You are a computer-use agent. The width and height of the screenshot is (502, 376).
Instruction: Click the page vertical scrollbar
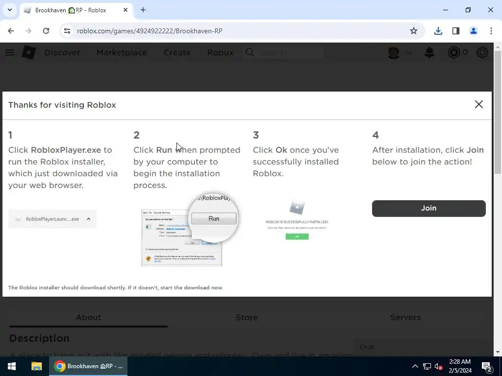tap(498, 112)
